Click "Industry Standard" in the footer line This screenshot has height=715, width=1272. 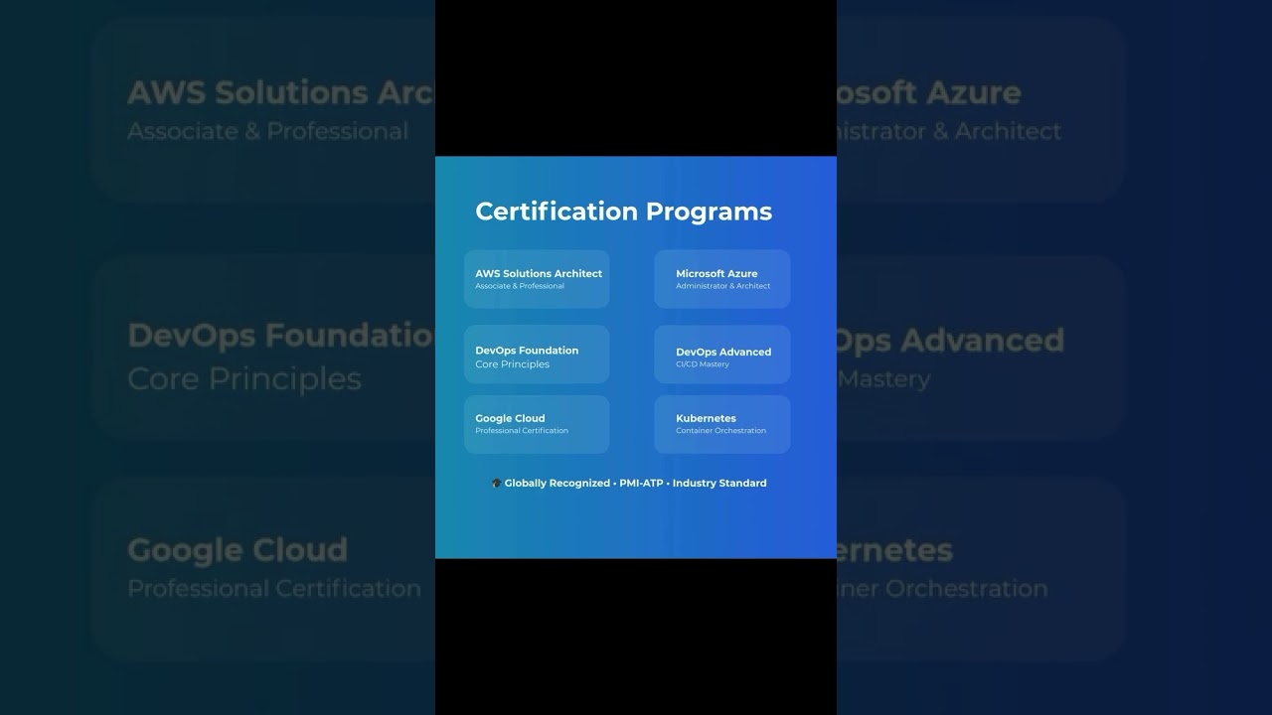tap(719, 484)
